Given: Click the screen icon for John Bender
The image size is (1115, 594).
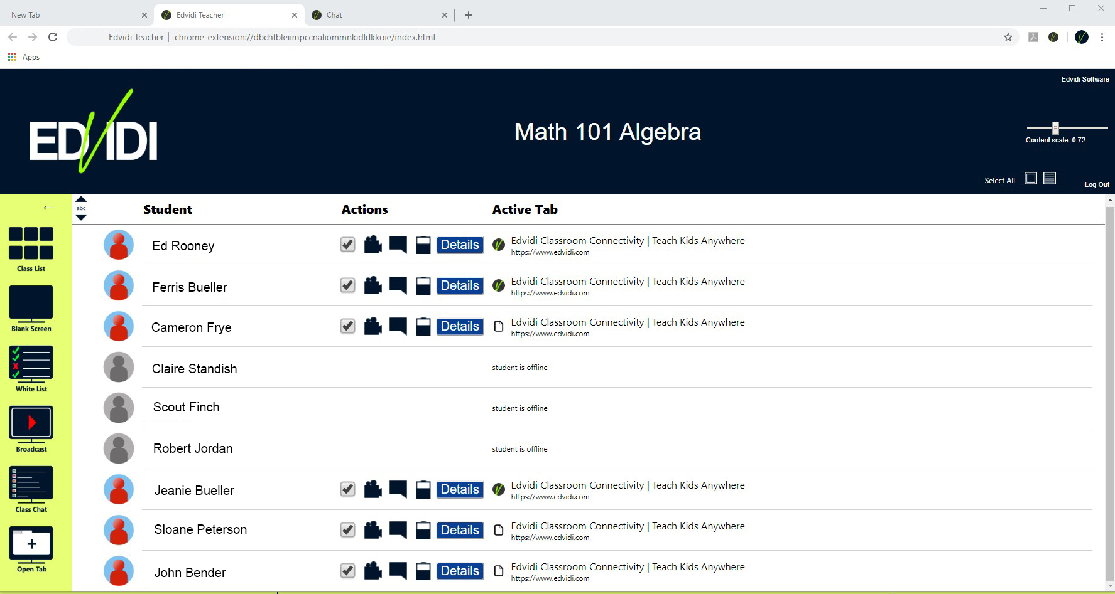Looking at the screenshot, I should (423, 571).
